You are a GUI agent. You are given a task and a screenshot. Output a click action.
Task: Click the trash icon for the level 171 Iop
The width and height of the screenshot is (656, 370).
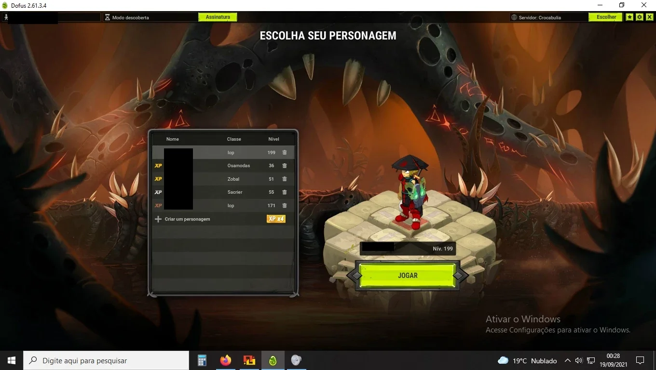tap(284, 206)
